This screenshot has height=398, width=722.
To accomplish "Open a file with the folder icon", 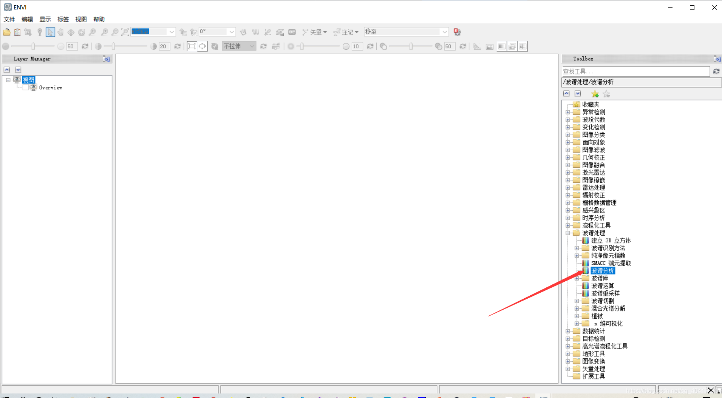I will tap(7, 32).
